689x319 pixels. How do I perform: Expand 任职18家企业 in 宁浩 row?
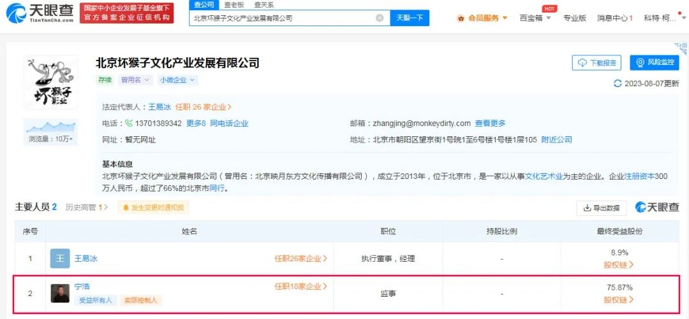[301, 286]
